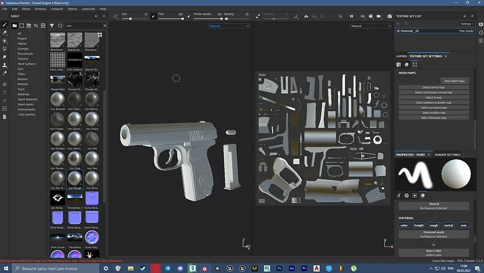Image resolution: width=484 pixels, height=273 pixels.
Task: Select the Iron Rough material thumbnail
Action: coord(75,178)
